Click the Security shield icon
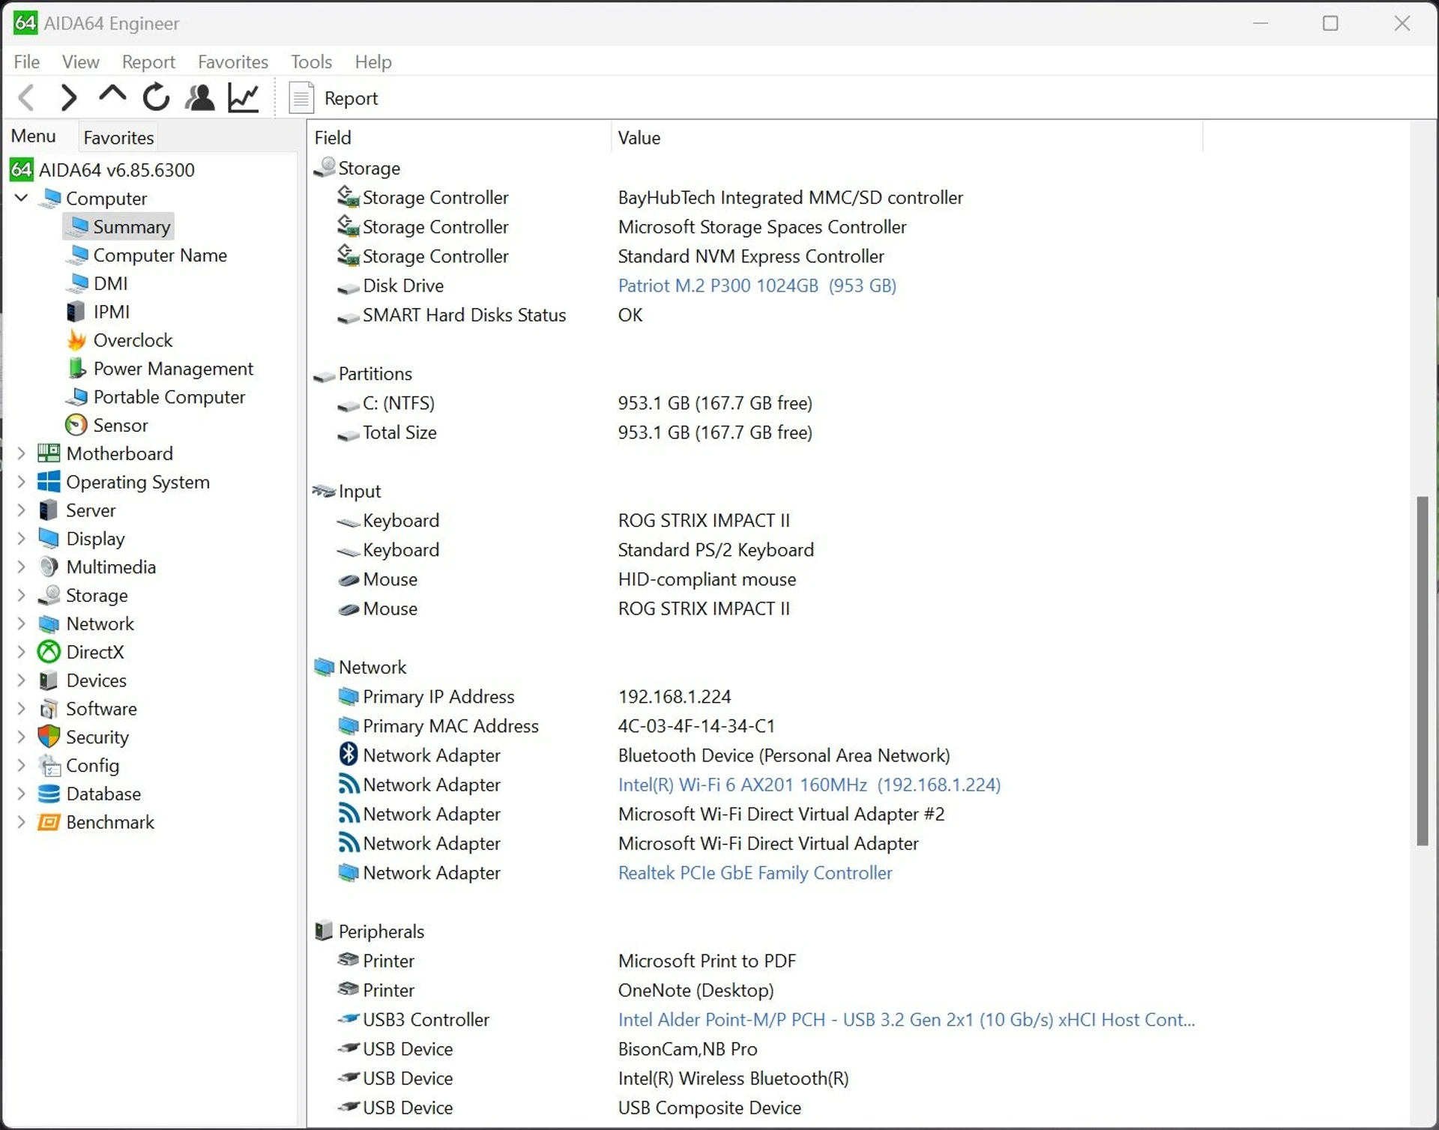 (x=49, y=737)
